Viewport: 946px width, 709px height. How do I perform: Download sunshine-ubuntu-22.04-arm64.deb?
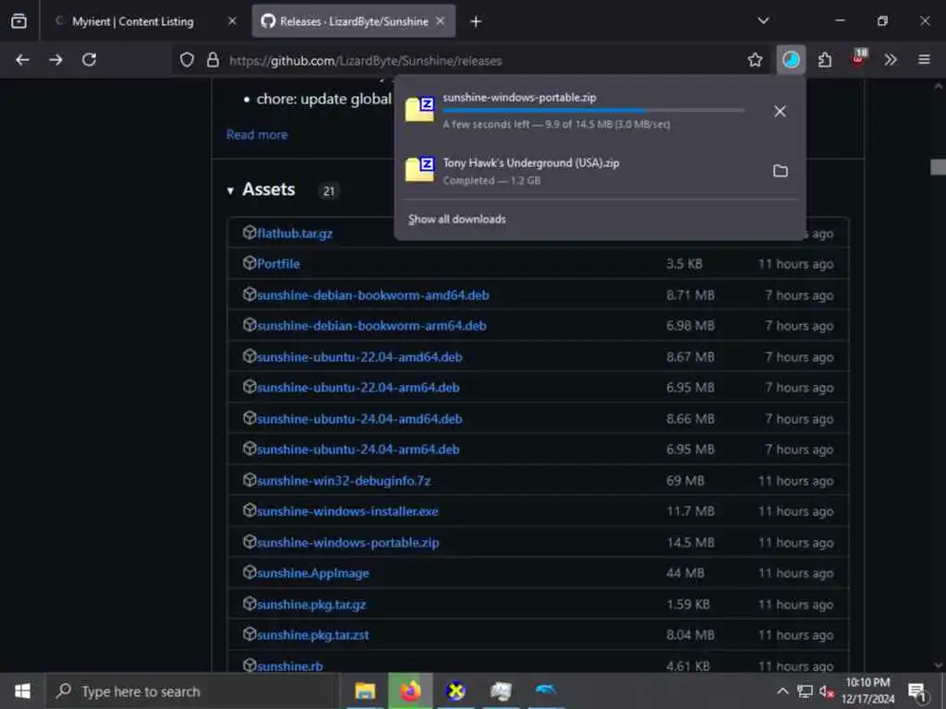(358, 388)
